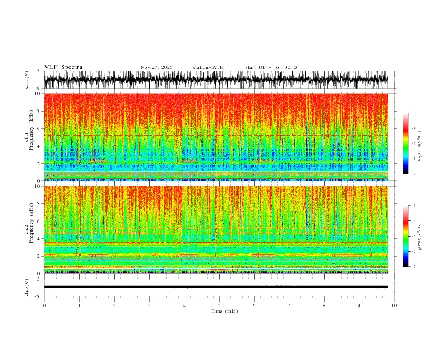Click the time axis tick label '3'
This screenshot has width=444, height=343.
(149, 305)
